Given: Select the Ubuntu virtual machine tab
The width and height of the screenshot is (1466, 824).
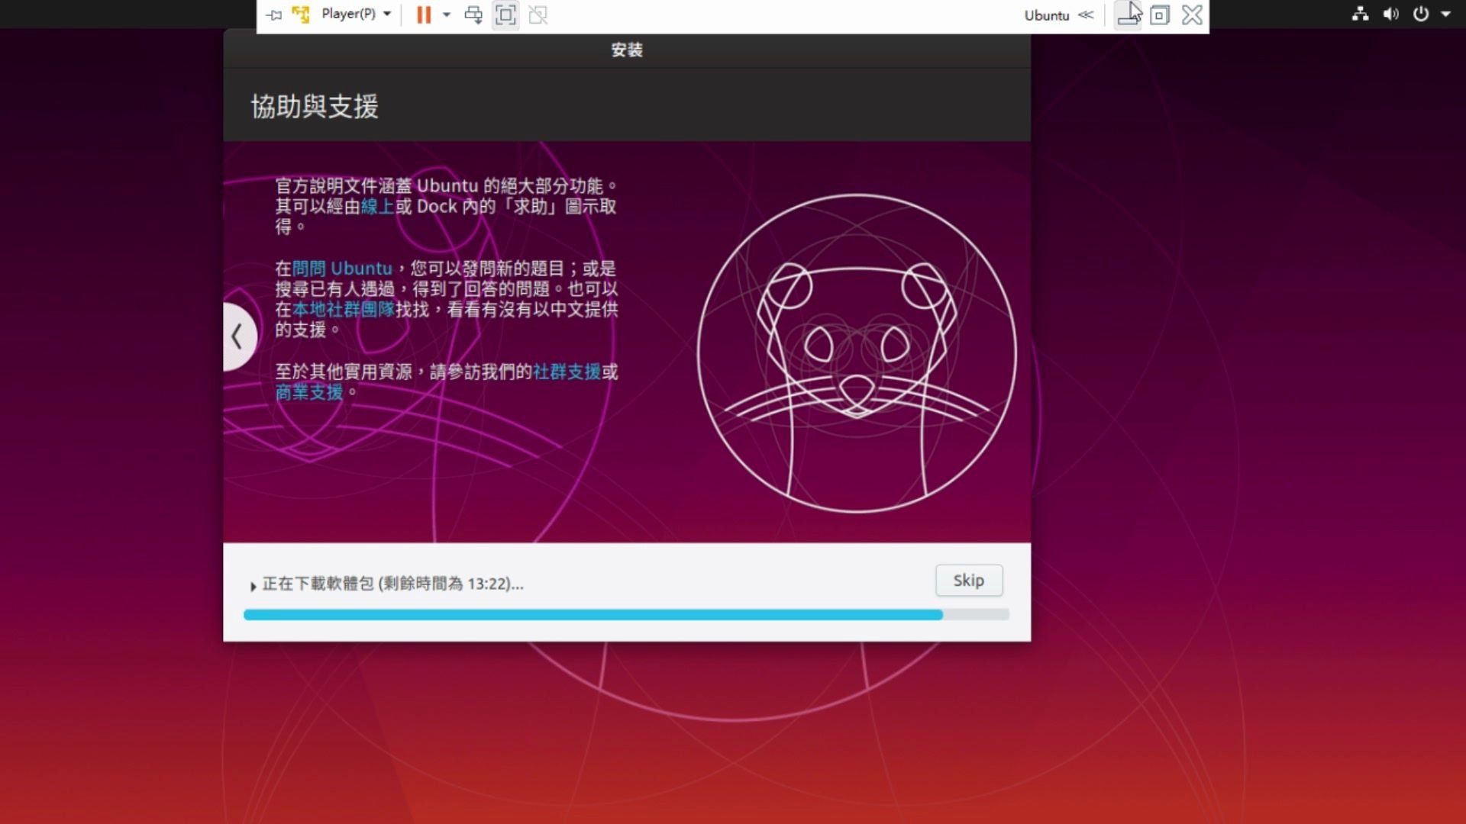Looking at the screenshot, I should pos(1047,15).
